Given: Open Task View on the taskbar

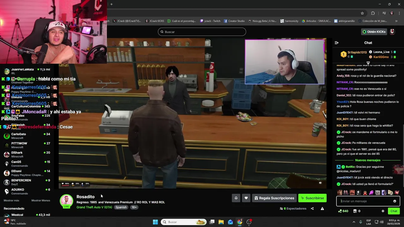Looking at the screenshot, I should point(212,222).
